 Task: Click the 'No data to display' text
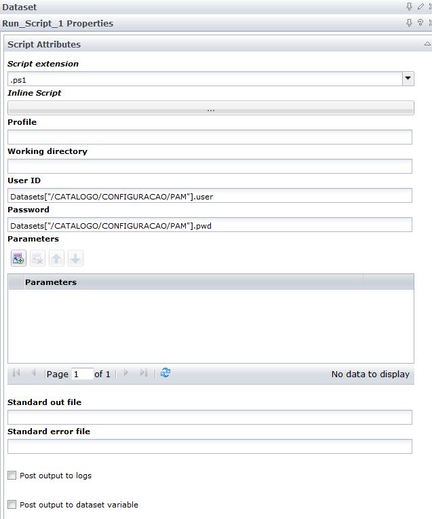370,374
